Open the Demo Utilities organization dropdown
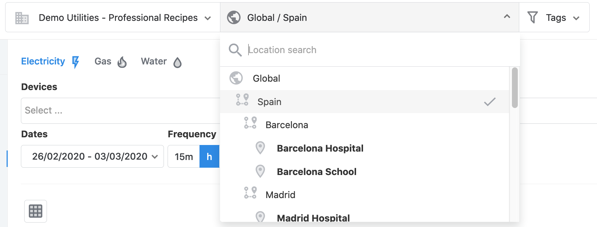This screenshot has height=227, width=597. click(113, 18)
